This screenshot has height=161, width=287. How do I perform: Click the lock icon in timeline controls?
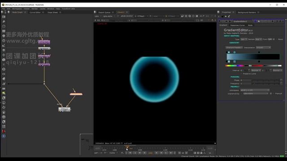(201, 153)
